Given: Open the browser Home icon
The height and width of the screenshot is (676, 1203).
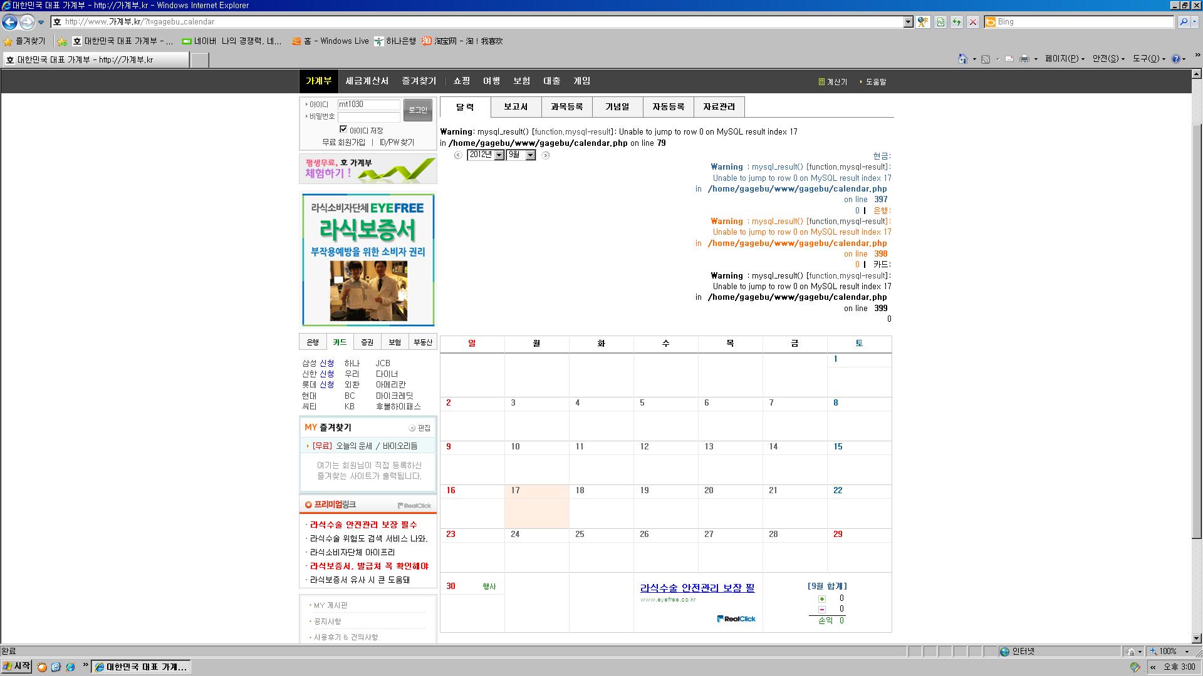Looking at the screenshot, I should [x=963, y=59].
